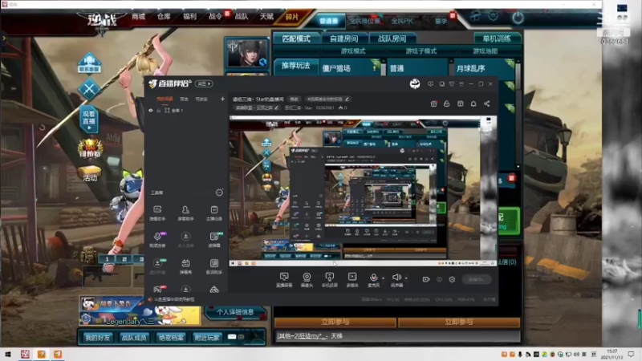The width and height of the screenshot is (642, 361).
Task: Open the 活动 gold icon in game
Action: [x=90, y=173]
